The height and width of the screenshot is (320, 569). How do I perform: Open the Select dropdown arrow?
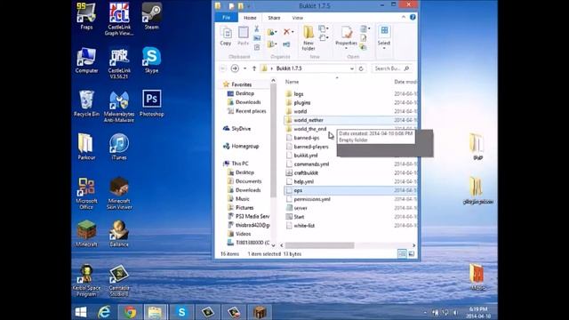click(x=384, y=48)
